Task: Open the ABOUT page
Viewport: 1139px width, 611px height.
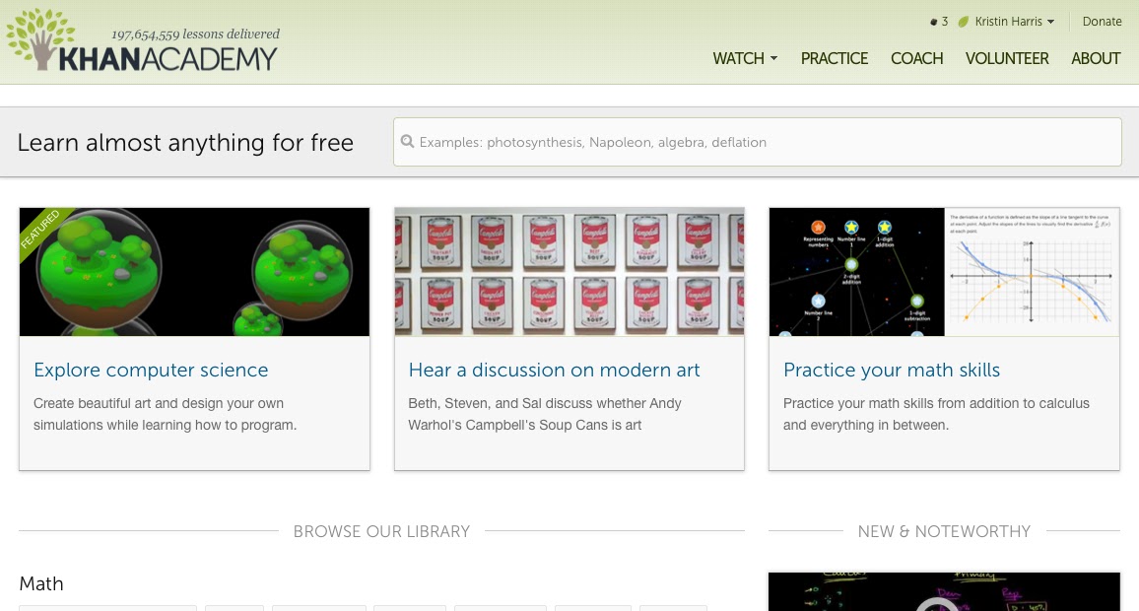Action: click(x=1096, y=59)
